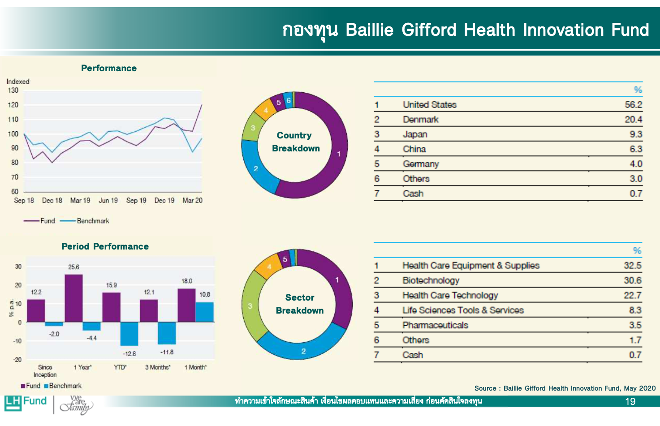The image size is (660, 426).
Task: Select the United States row
Action: point(508,105)
